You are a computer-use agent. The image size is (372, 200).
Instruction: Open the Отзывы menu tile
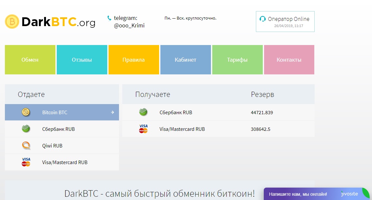point(82,60)
